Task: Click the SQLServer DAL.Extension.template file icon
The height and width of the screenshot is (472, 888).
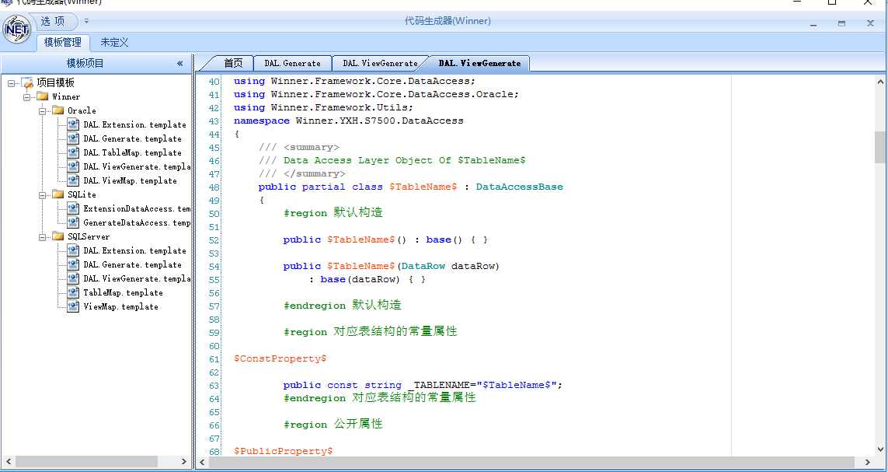Action: 73,250
